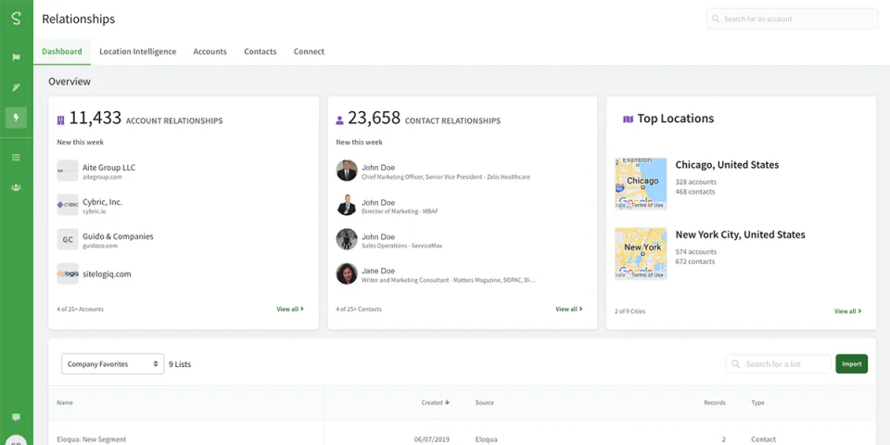The height and width of the screenshot is (445, 890).
Task: Click the magnifier in Search for a list
Action: 735,363
